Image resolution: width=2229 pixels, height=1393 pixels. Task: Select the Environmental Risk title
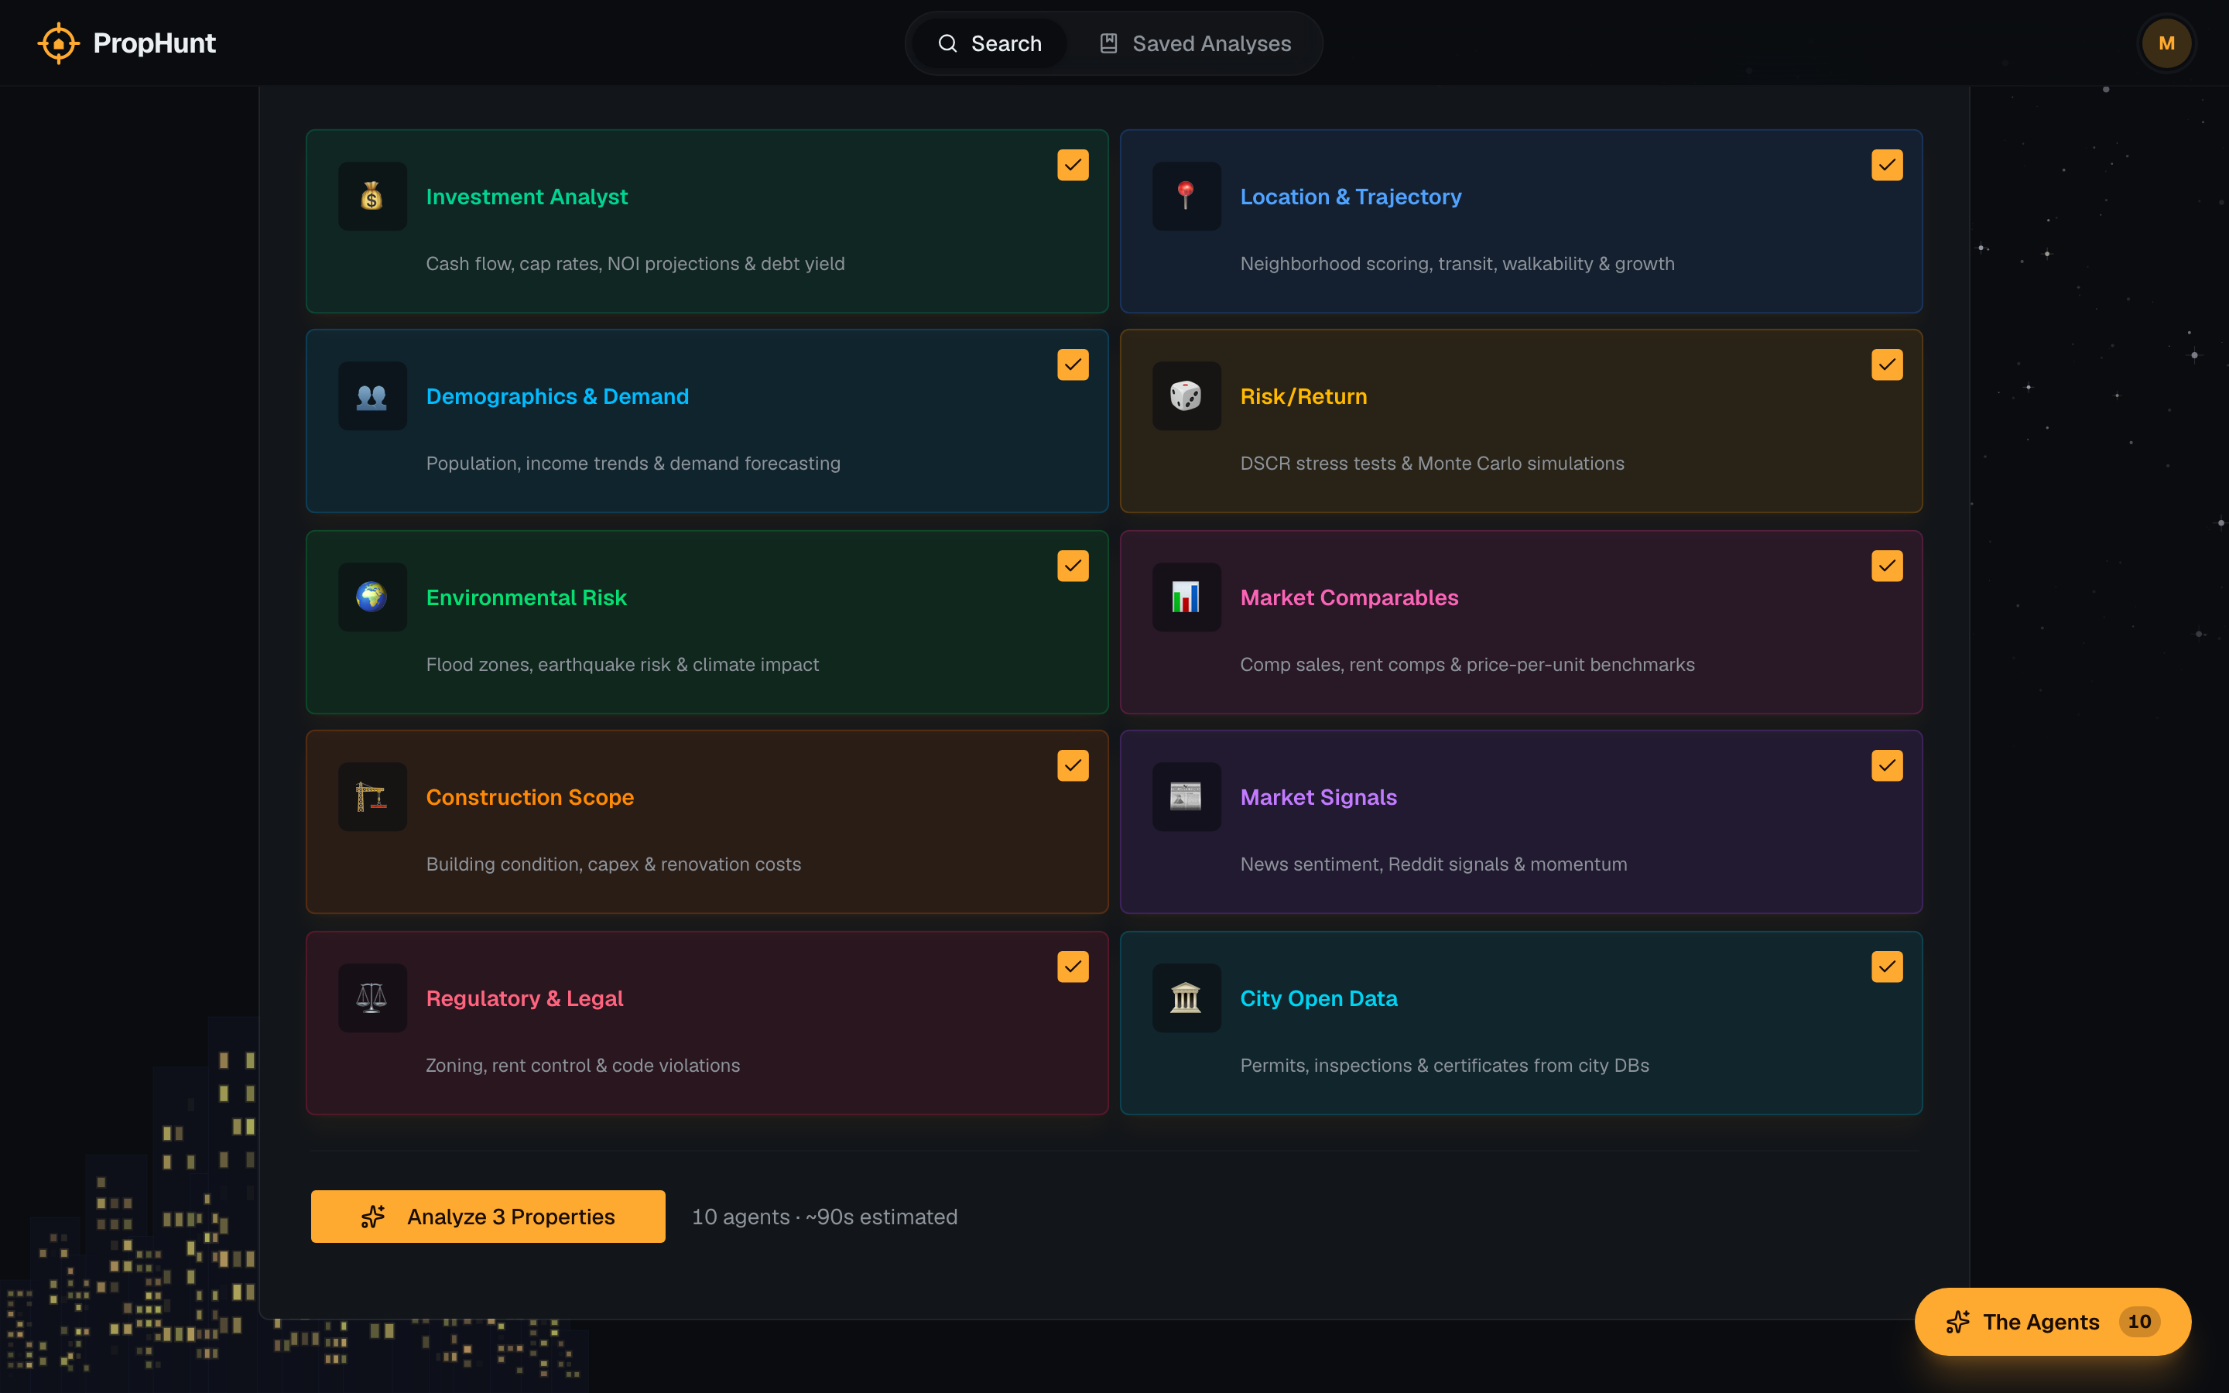[x=526, y=597]
